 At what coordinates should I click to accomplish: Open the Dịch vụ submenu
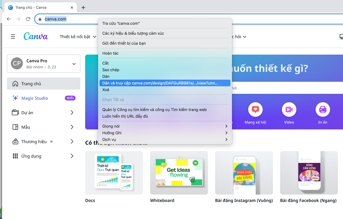point(165,139)
